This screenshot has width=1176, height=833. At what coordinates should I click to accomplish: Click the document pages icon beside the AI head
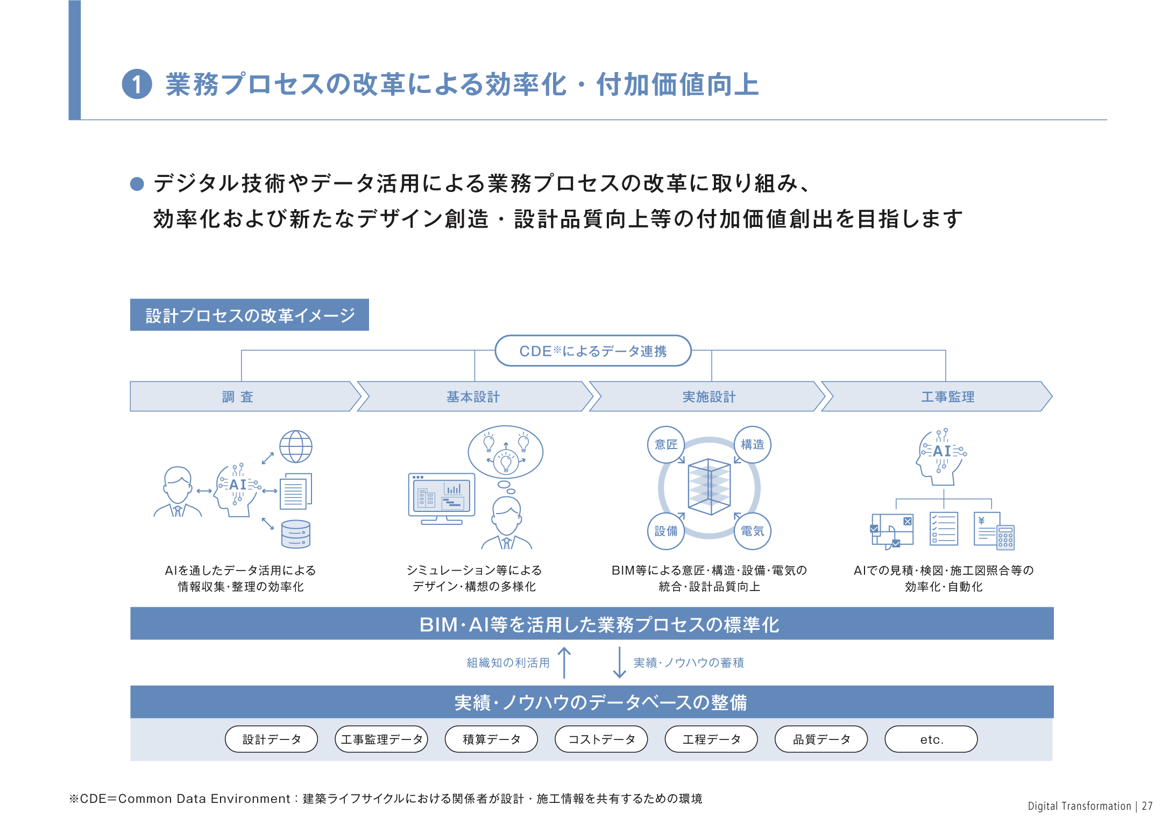(295, 491)
